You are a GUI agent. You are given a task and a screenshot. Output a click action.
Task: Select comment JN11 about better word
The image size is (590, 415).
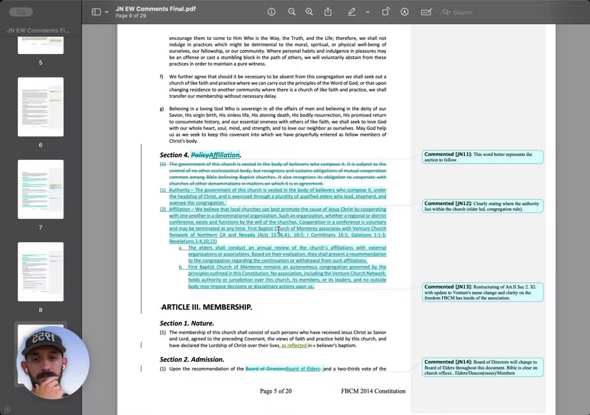[483, 157]
